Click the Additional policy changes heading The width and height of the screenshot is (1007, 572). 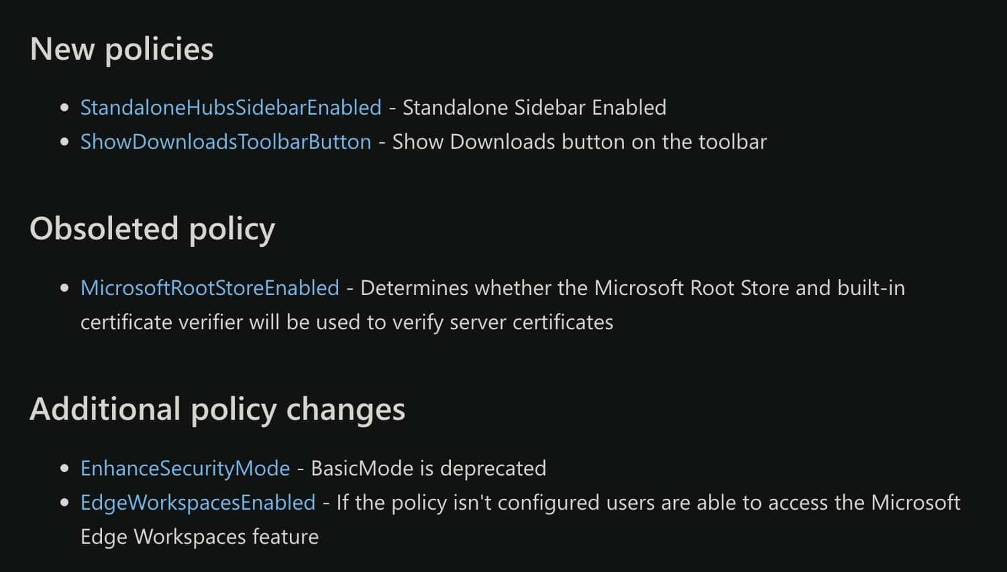217,409
